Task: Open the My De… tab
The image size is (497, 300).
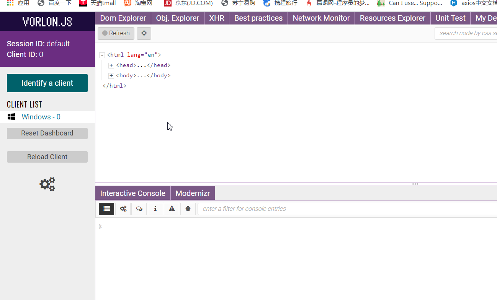Action: pos(484,18)
